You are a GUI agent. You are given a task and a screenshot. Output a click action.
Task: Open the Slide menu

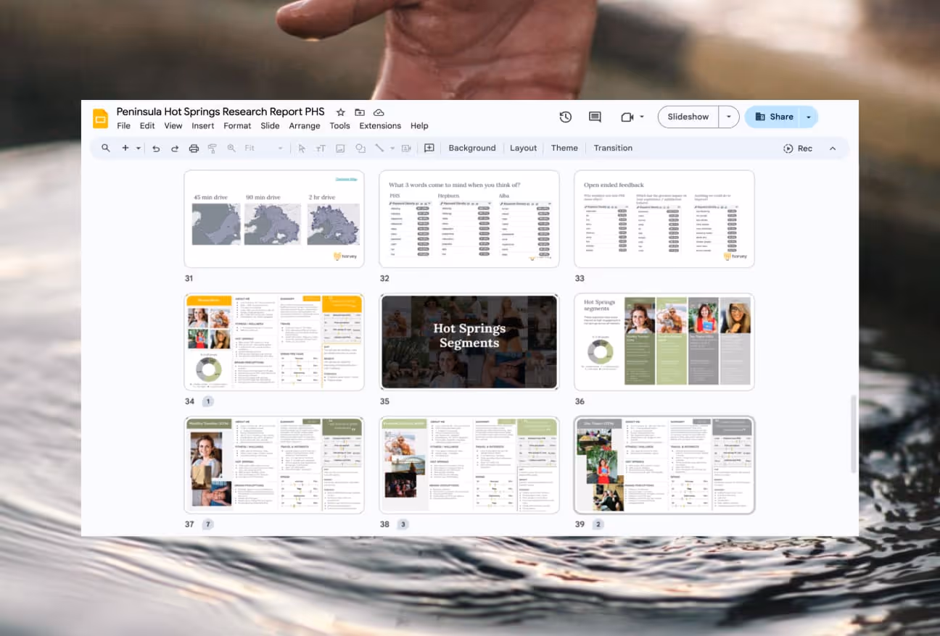point(270,125)
